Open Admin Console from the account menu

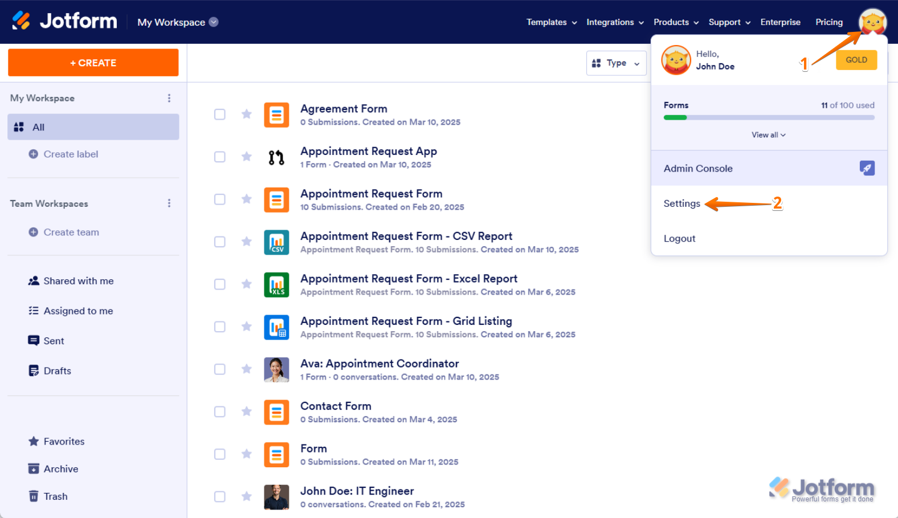pyautogui.click(x=769, y=168)
